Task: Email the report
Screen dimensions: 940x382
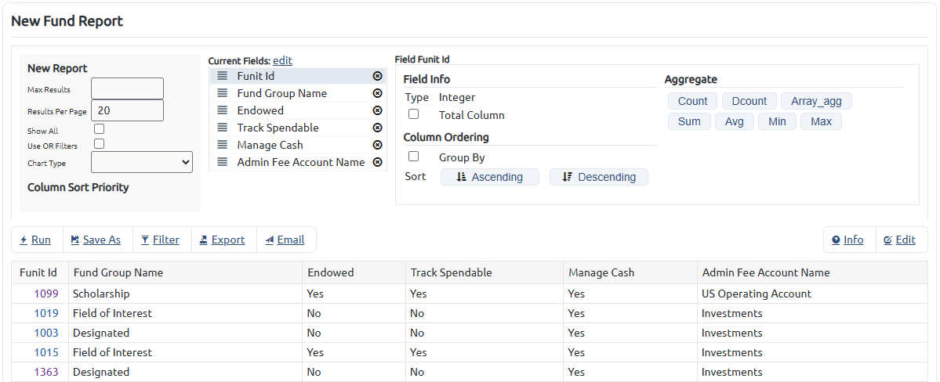Action: [285, 240]
